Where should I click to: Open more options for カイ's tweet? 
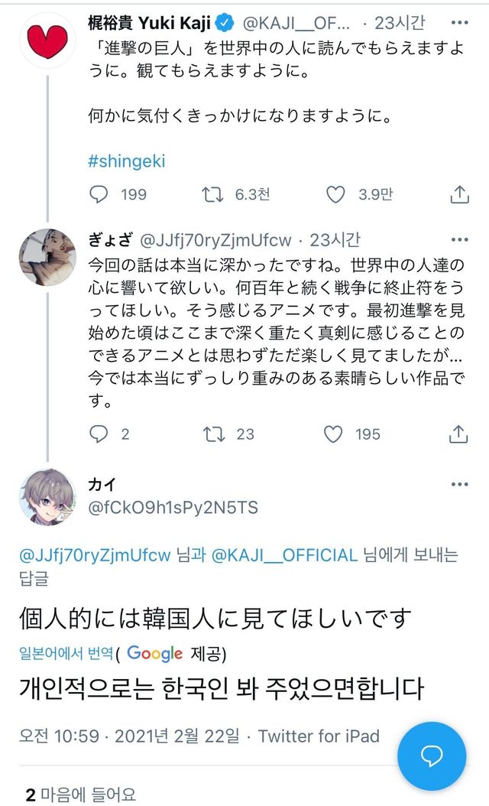coord(459,485)
